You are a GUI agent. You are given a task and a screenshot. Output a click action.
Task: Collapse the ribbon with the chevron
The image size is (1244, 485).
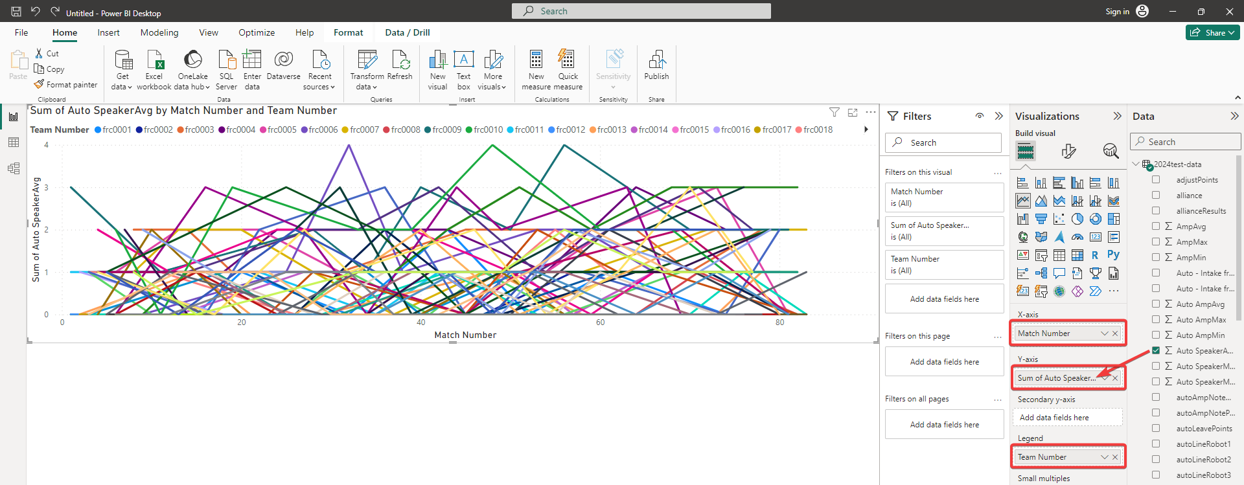(x=1238, y=98)
